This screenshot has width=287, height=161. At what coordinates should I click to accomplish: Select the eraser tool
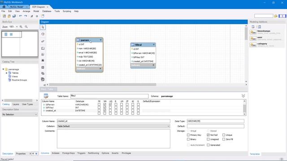coord(43,41)
